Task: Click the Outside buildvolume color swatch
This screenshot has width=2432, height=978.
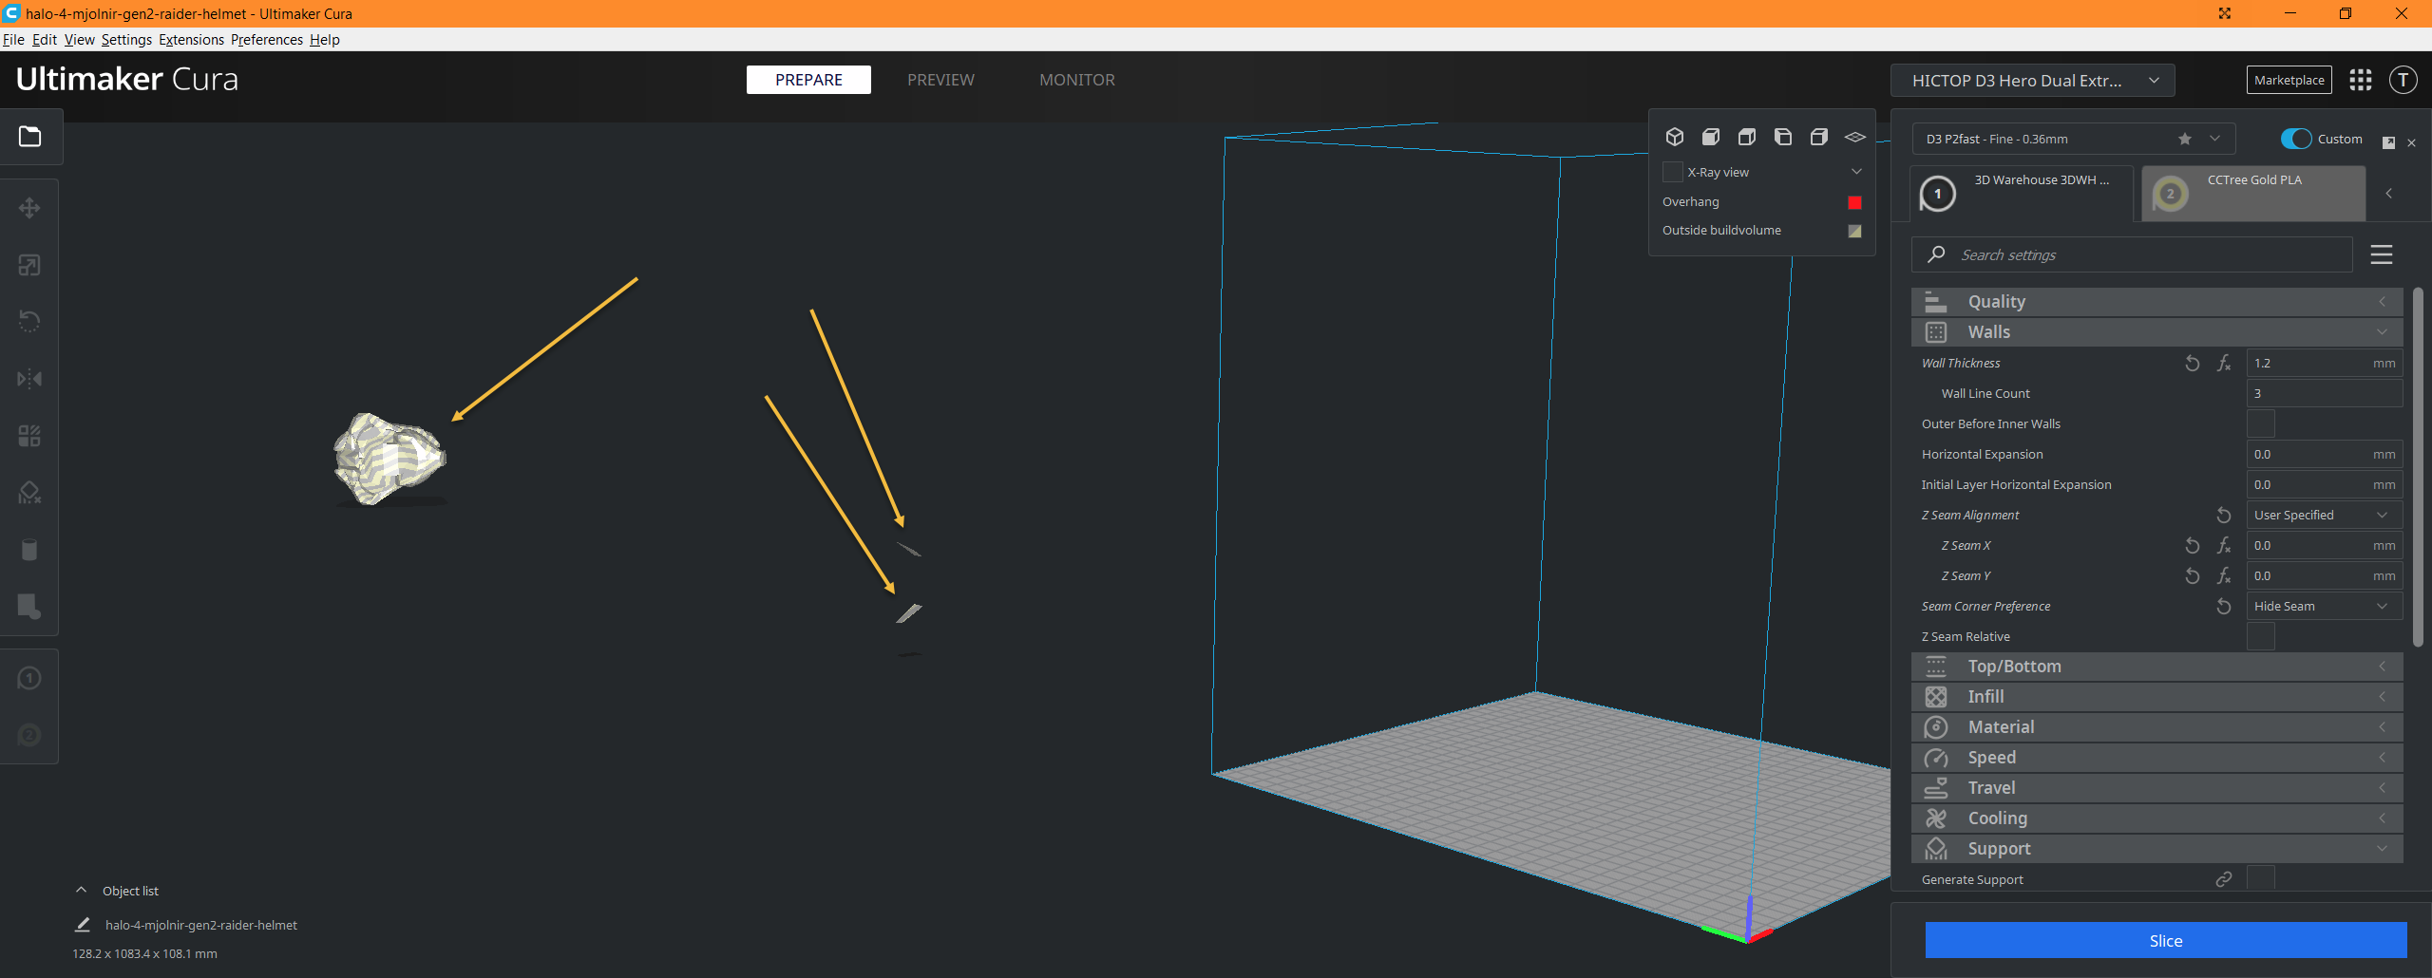Action: click(x=1854, y=231)
